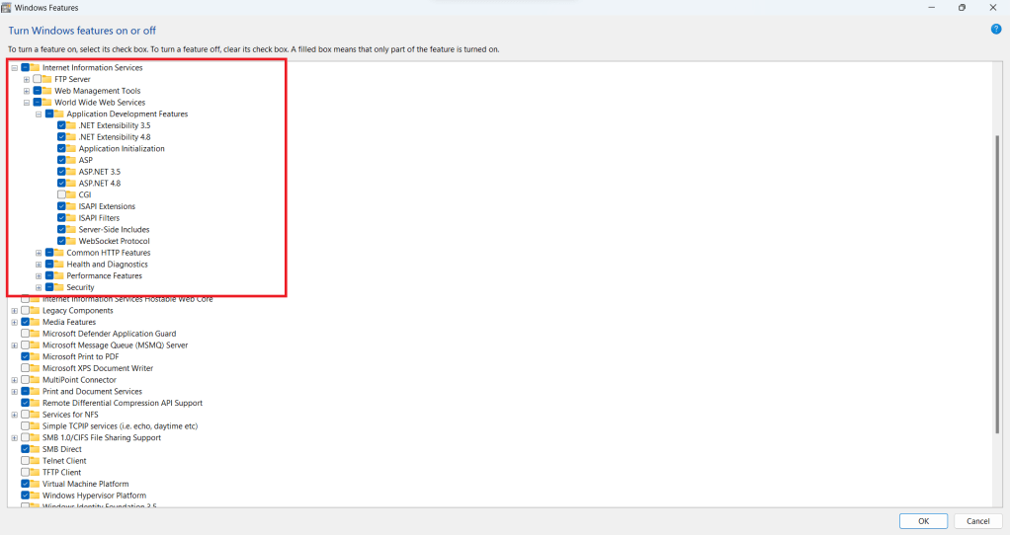Expand the FTP Server node
The width and height of the screenshot is (1010, 535).
(27, 79)
